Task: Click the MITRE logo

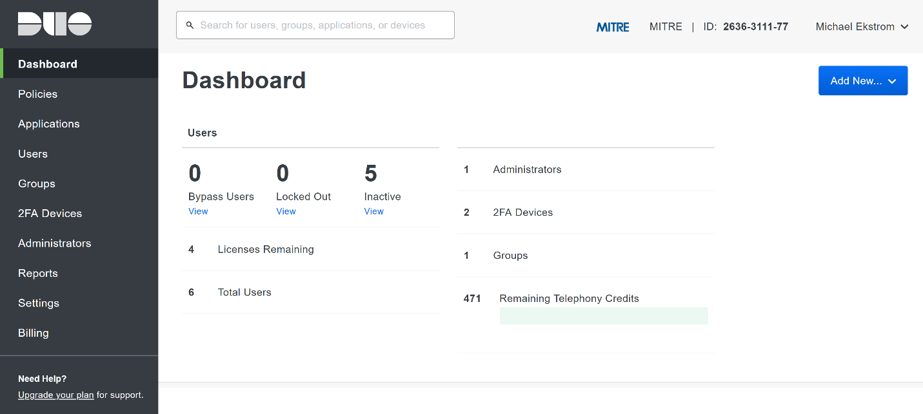Action: tap(612, 26)
